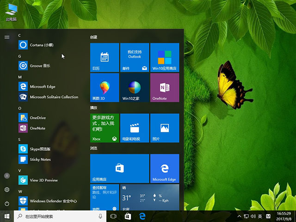Switch the 英 input language indicator
Viewport: 296px width, 222px height.
[260, 216]
